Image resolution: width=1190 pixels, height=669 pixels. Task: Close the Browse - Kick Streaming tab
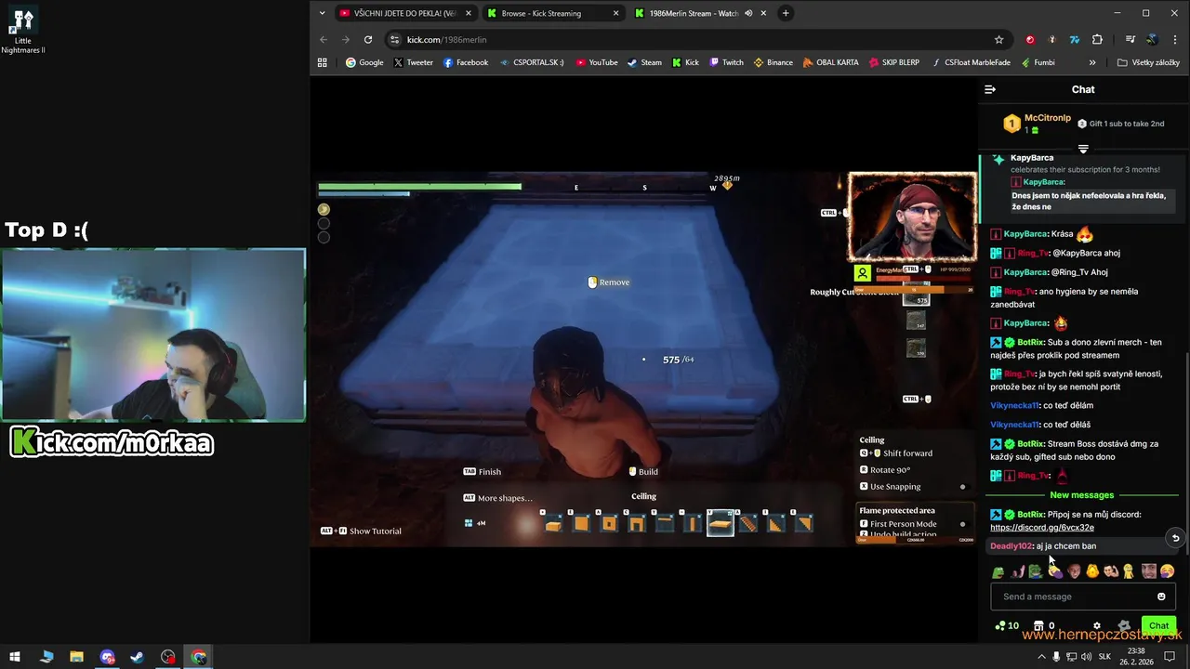tap(615, 13)
